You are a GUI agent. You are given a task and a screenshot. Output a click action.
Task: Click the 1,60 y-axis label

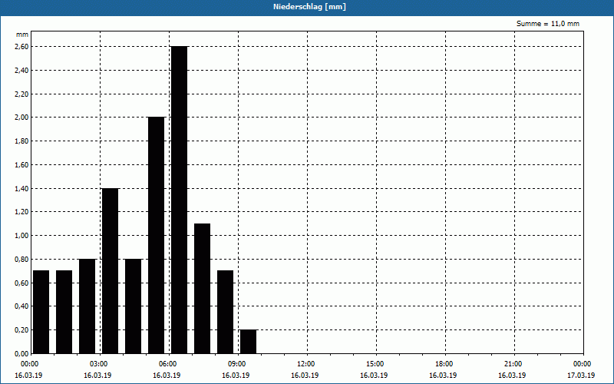(x=21, y=165)
